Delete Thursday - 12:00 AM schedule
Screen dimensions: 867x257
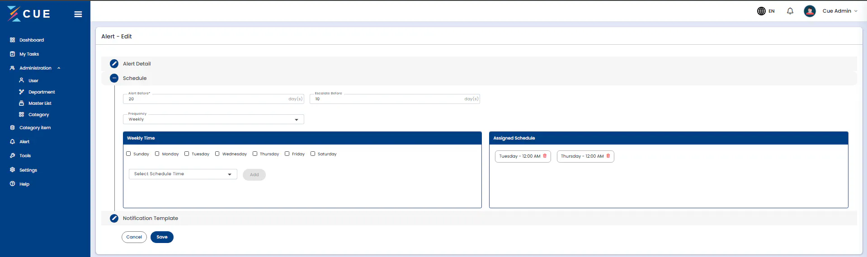click(x=608, y=156)
